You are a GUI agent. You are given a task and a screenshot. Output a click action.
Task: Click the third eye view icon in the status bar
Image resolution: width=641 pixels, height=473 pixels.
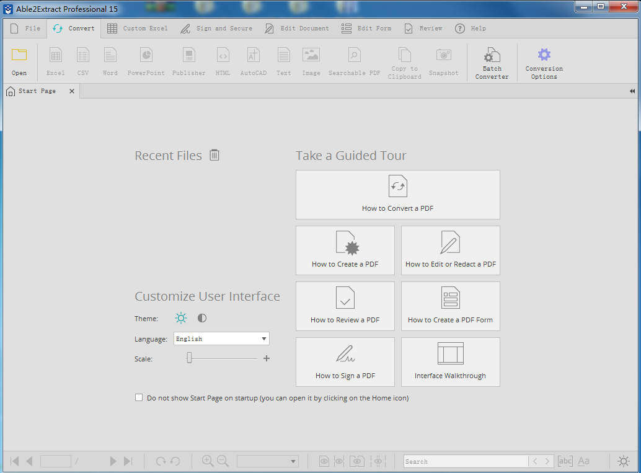pos(357,461)
